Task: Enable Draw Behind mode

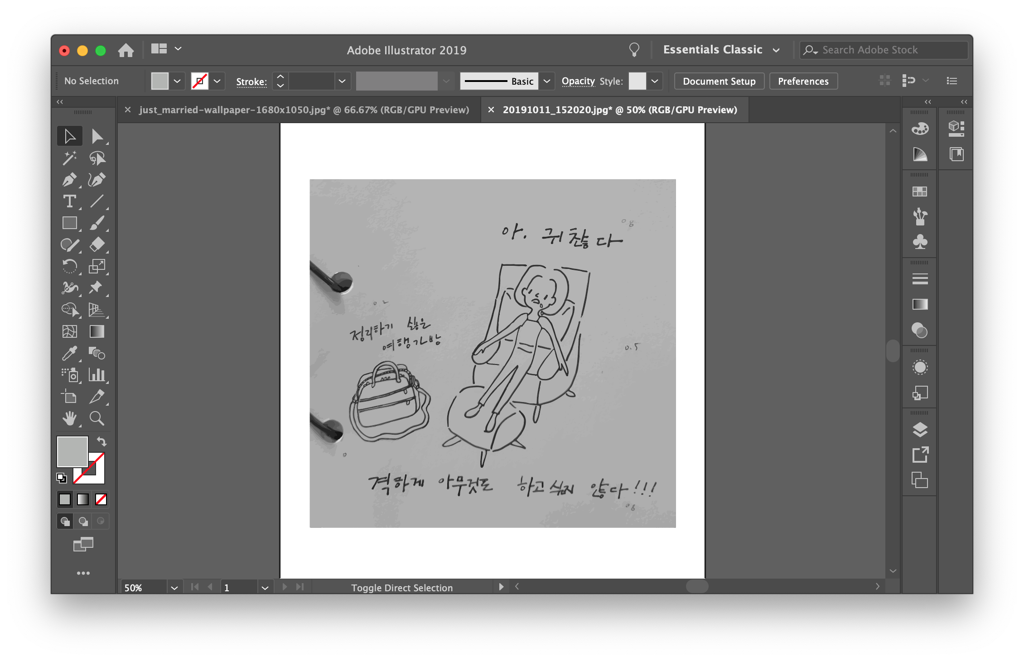Action: click(x=83, y=521)
